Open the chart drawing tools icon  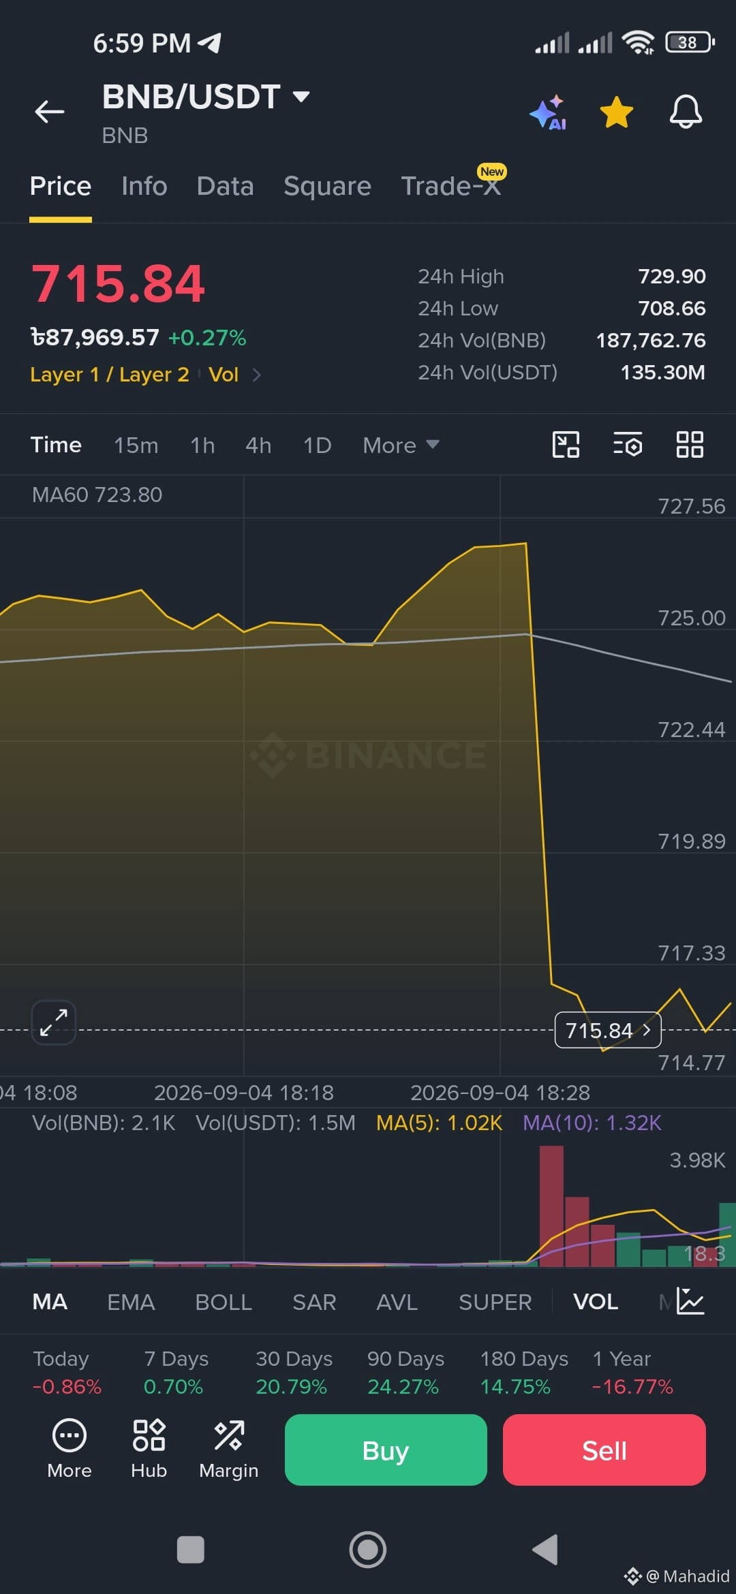[x=566, y=445]
